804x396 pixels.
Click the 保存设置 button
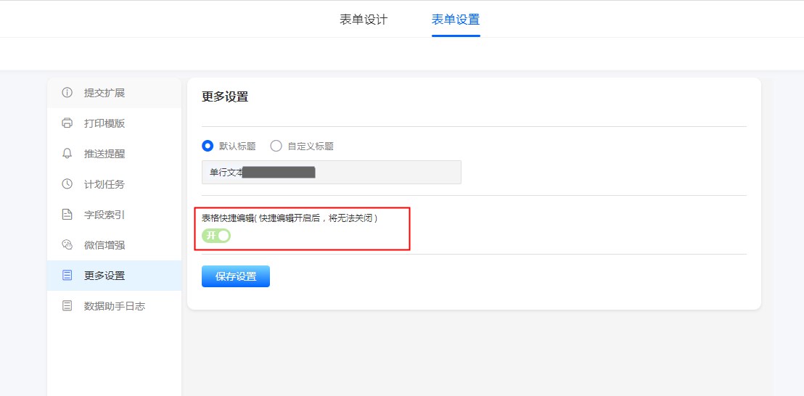tap(236, 276)
